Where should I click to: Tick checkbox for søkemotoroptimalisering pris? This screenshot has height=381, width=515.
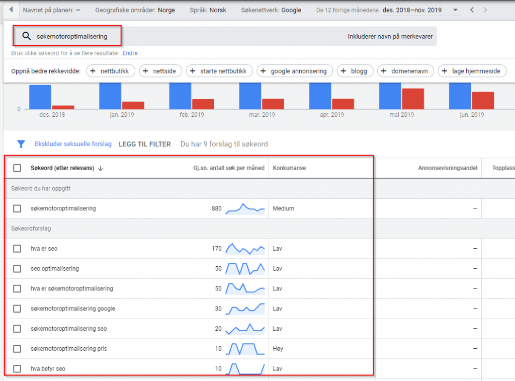pos(17,349)
